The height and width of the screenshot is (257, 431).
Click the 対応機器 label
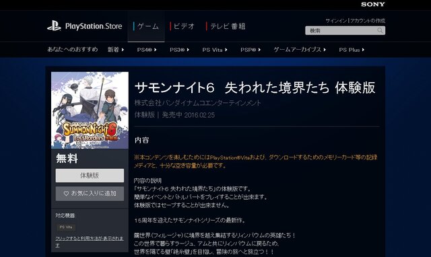65,215
